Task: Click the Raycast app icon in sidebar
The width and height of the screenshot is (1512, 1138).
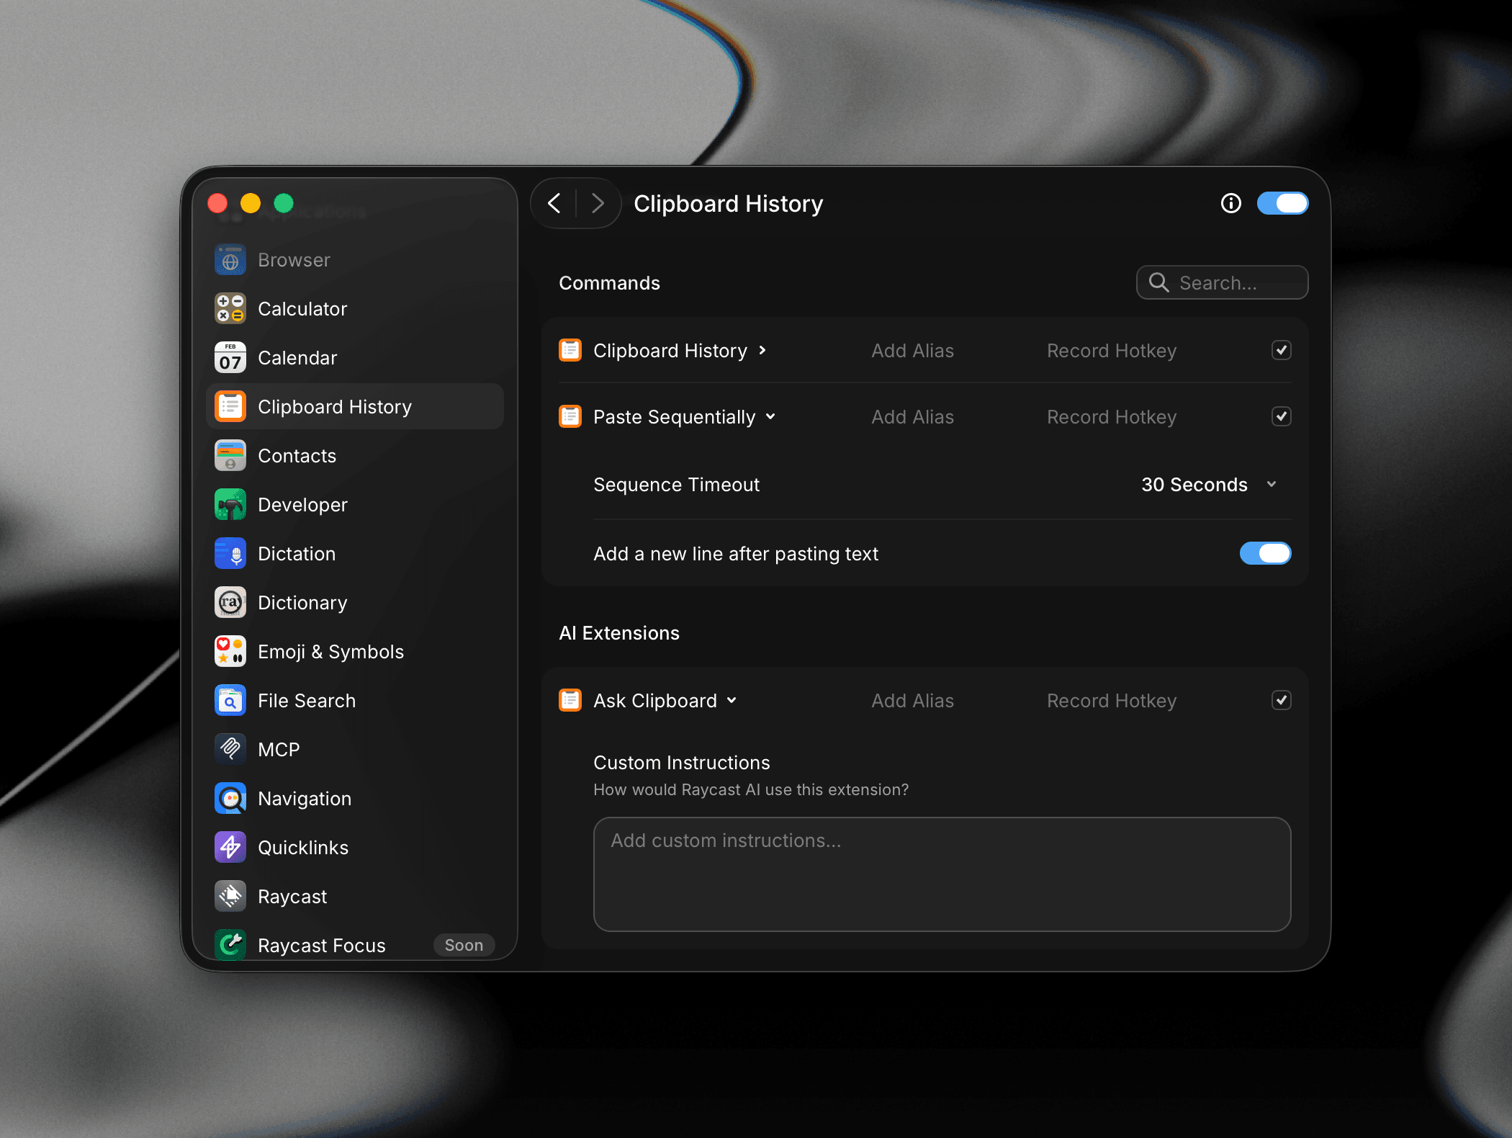Action: coord(230,897)
